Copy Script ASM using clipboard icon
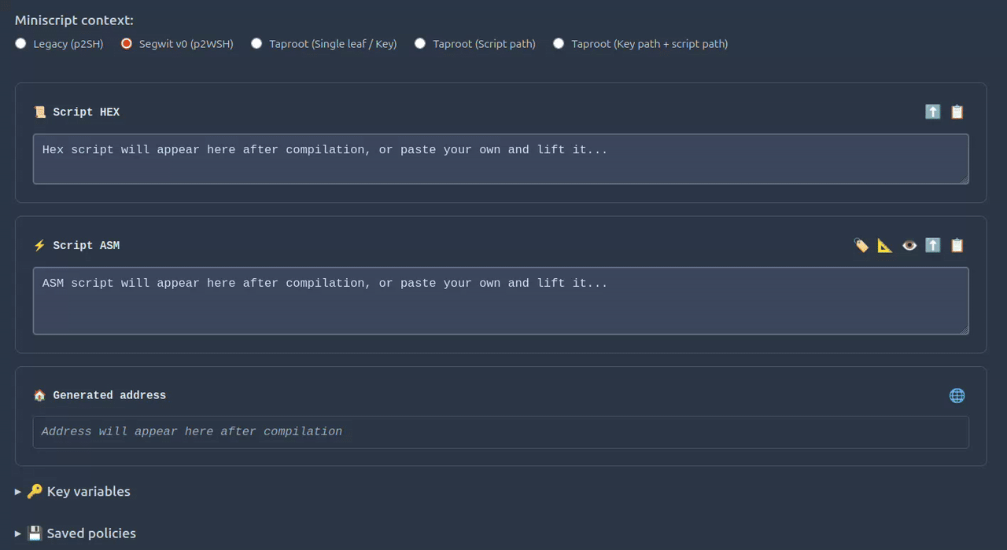 click(957, 245)
